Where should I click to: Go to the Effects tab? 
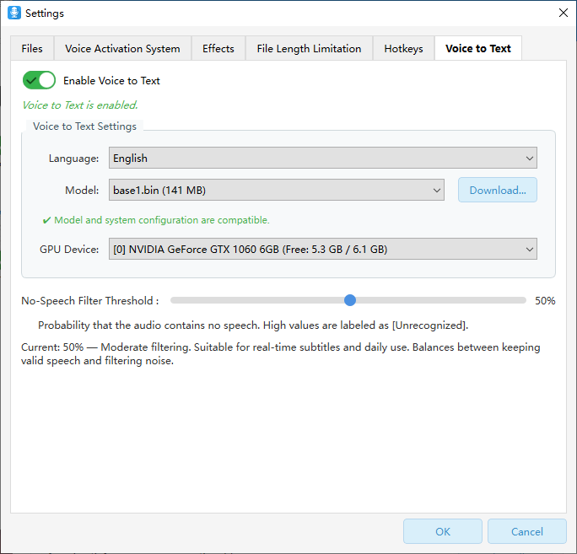[218, 48]
